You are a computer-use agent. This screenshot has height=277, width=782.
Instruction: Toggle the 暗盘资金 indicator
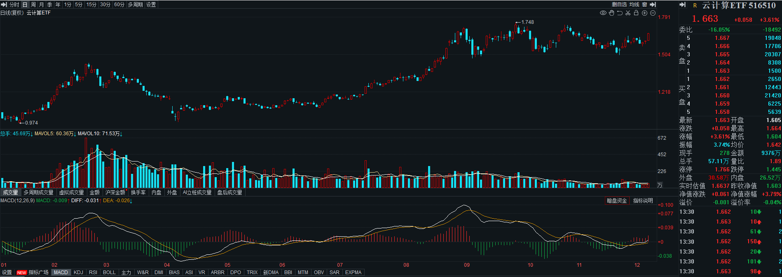click(x=617, y=201)
